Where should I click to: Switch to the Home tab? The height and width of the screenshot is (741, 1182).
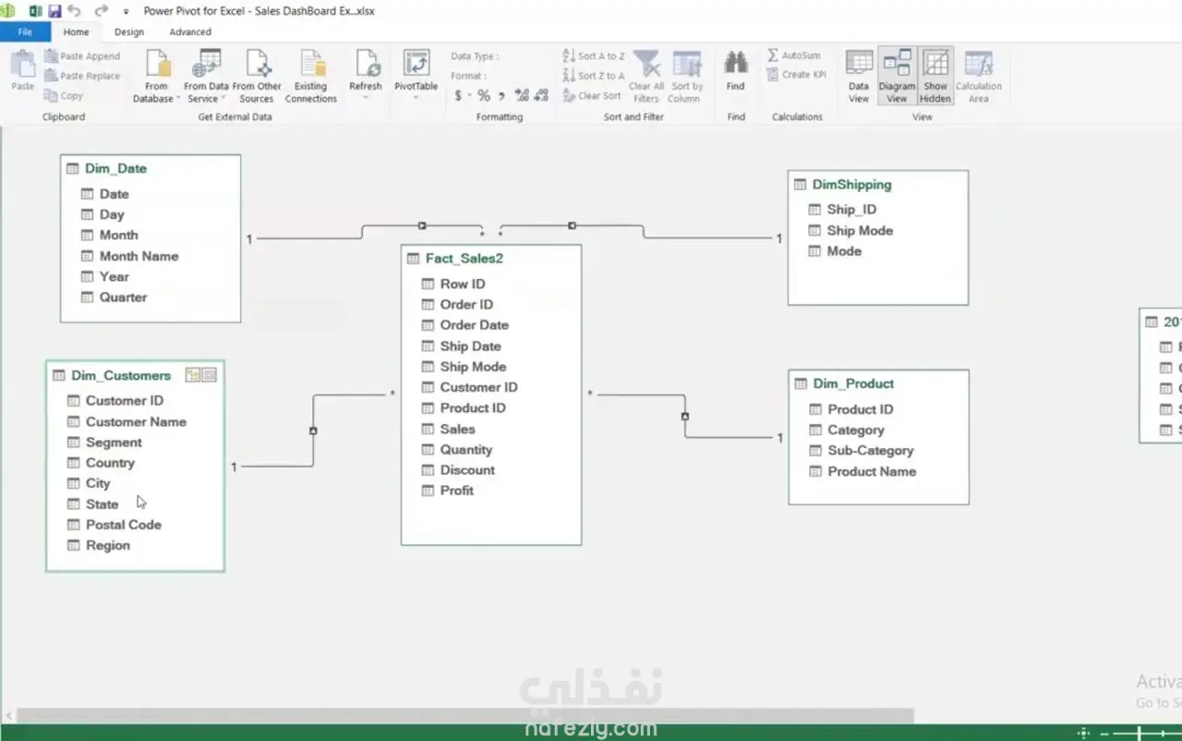(x=77, y=31)
